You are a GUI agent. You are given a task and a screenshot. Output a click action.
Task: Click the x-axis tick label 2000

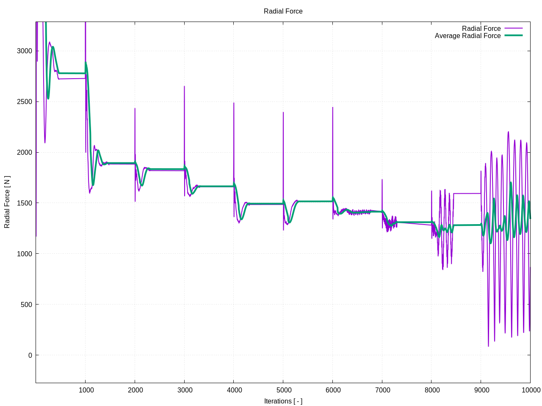click(135, 390)
